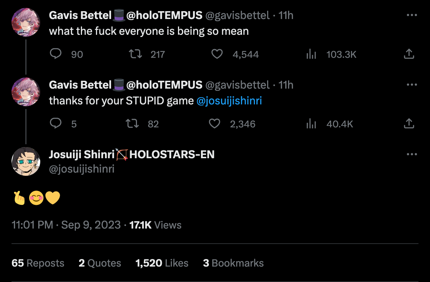Like the "thanks for your STUPID game" tweet

coord(215,124)
